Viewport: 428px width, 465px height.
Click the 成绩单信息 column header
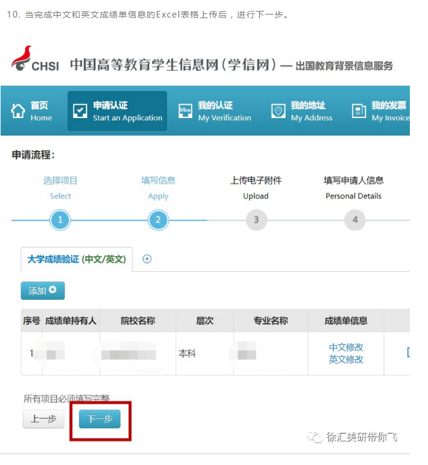(346, 320)
